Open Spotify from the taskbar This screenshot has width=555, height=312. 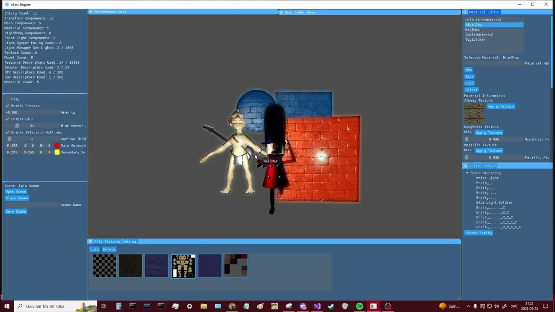pos(359,306)
